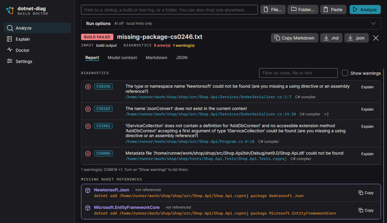The height and width of the screenshot is (223, 387).
Task: Click the File... button
Action: (x=273, y=10)
